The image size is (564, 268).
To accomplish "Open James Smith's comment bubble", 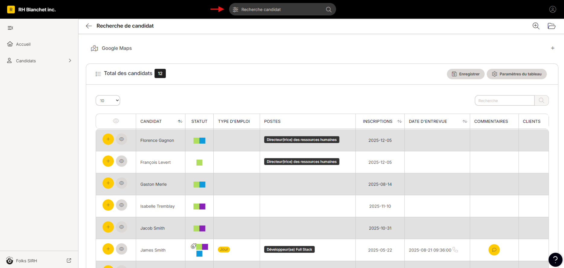I will [x=494, y=250].
